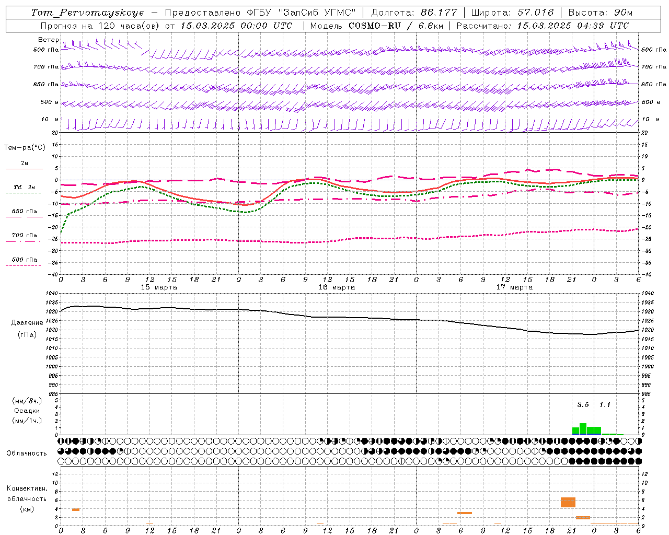Click the 1.1 precipitation total value

click(x=605, y=405)
